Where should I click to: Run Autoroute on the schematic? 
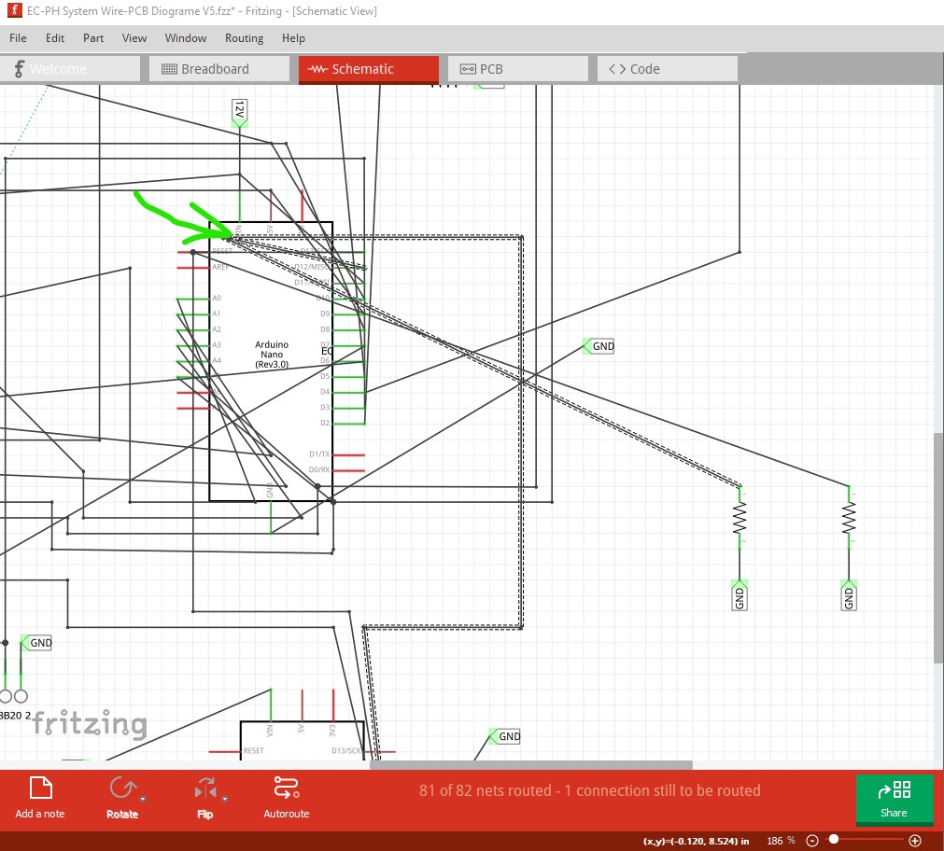(286, 798)
